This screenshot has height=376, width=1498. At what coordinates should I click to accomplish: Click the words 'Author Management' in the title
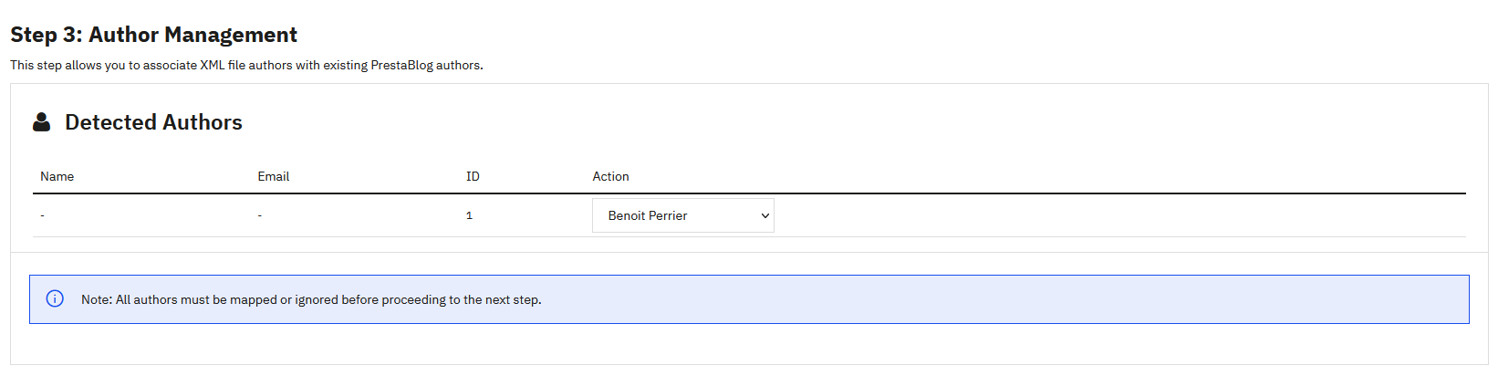pos(192,35)
